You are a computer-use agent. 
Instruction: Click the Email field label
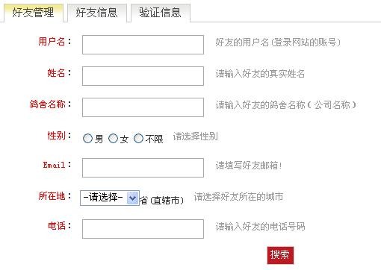[x=57, y=165]
